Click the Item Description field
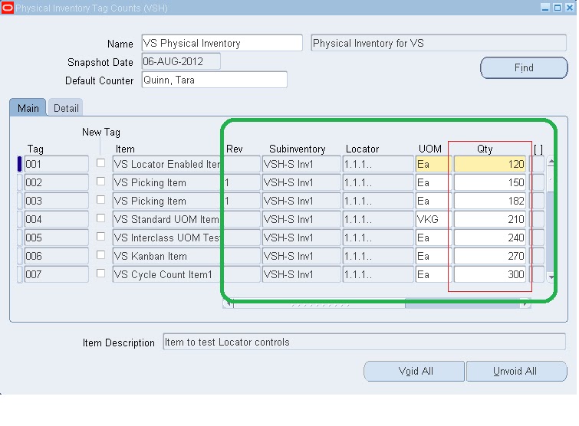This screenshot has width=579, height=426. (x=364, y=342)
